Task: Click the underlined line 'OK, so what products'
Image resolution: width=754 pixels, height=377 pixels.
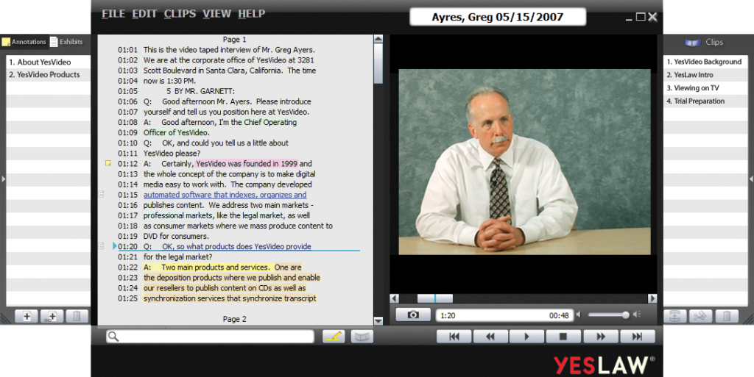Action: pyautogui.click(x=236, y=246)
